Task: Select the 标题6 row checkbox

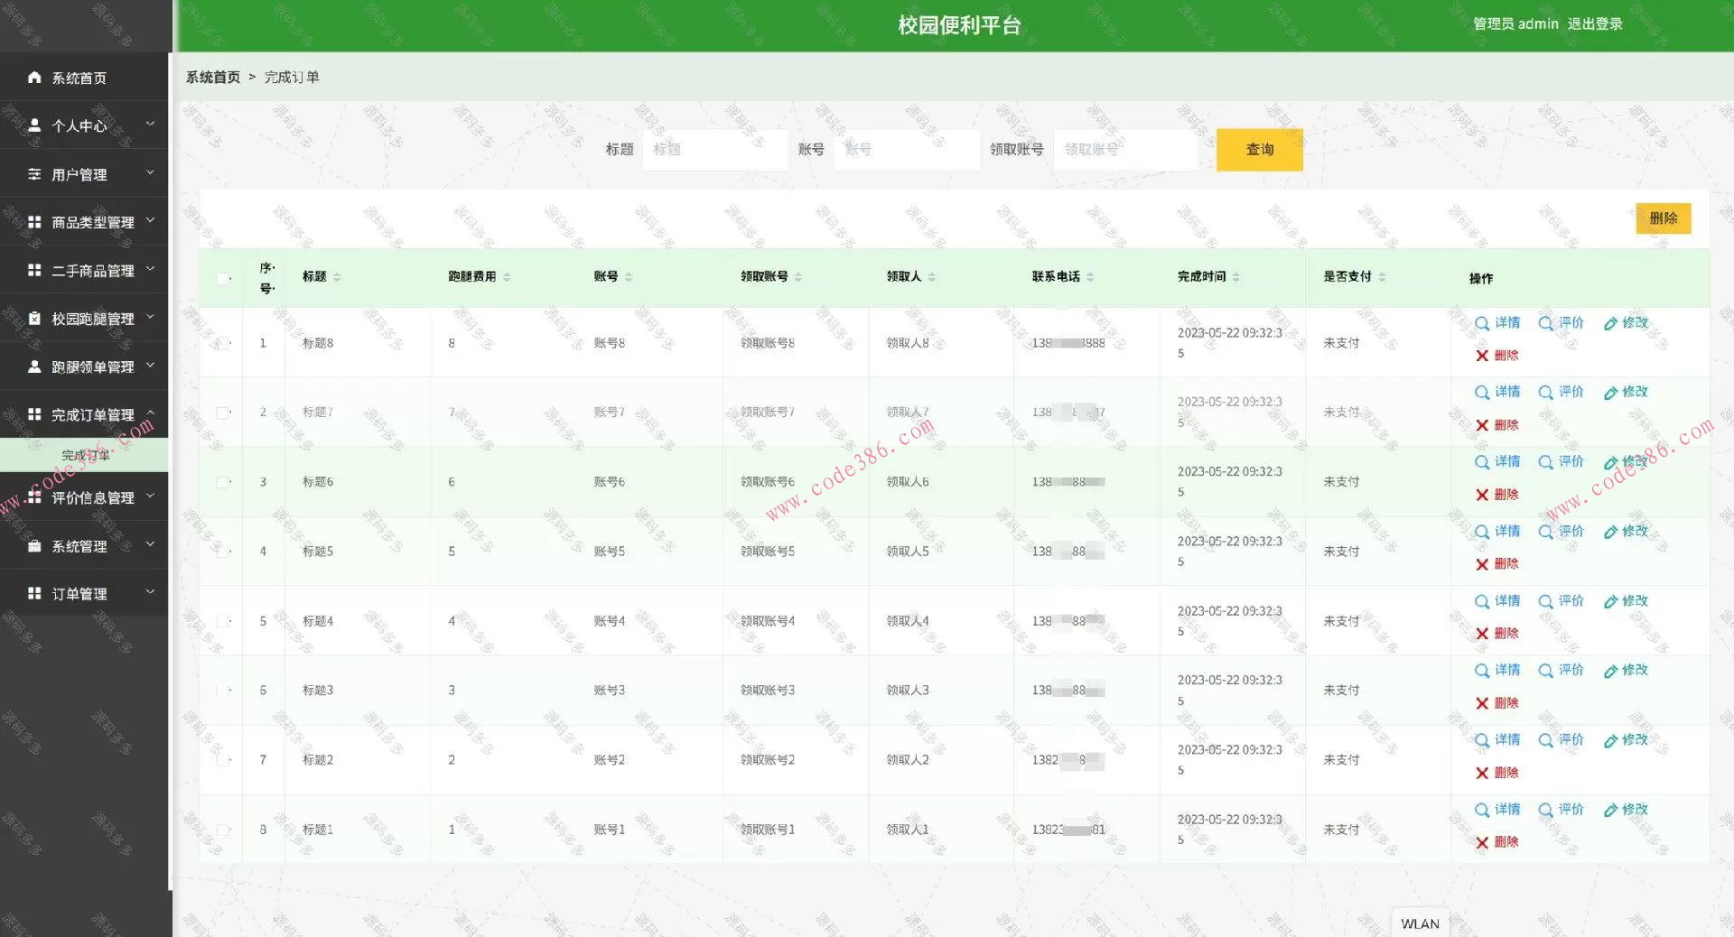Action: coord(222,482)
